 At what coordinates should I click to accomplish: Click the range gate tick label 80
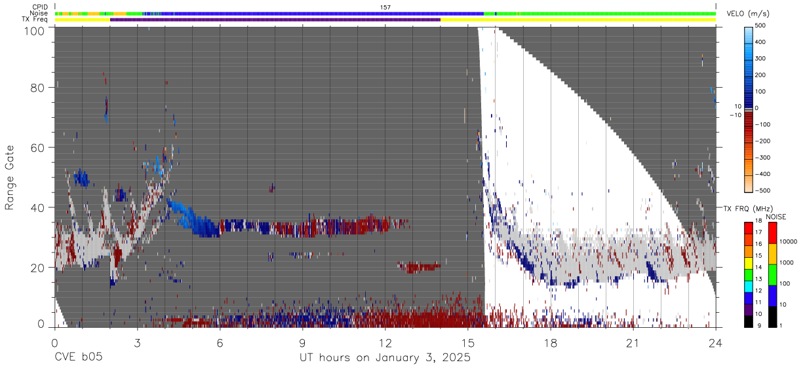(39, 88)
